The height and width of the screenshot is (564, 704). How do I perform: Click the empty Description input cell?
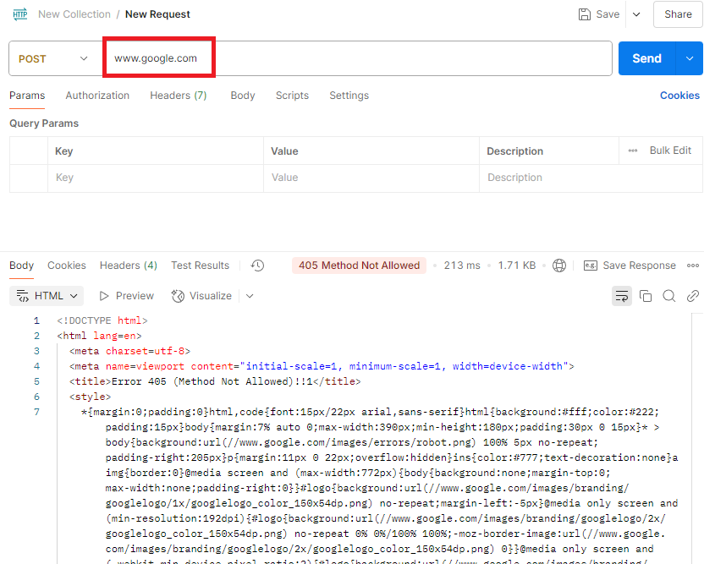(x=591, y=178)
